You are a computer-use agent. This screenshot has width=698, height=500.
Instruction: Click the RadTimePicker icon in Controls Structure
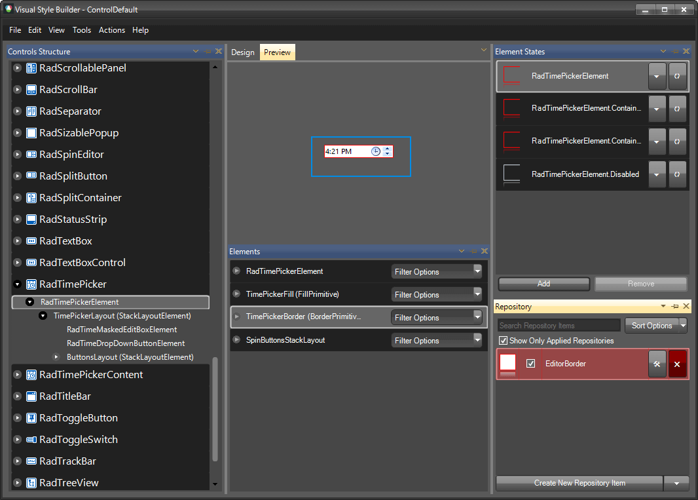coord(30,284)
